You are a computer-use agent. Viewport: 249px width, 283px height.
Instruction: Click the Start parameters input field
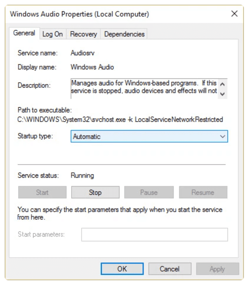[154, 234]
